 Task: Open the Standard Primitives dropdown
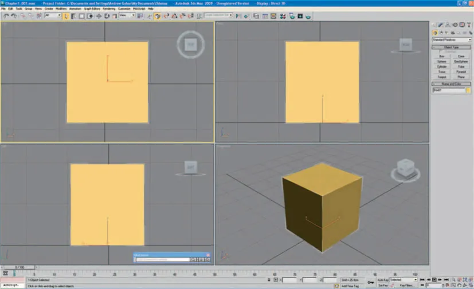(x=452, y=39)
